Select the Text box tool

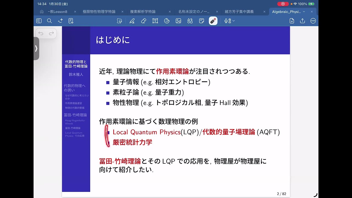155,21
